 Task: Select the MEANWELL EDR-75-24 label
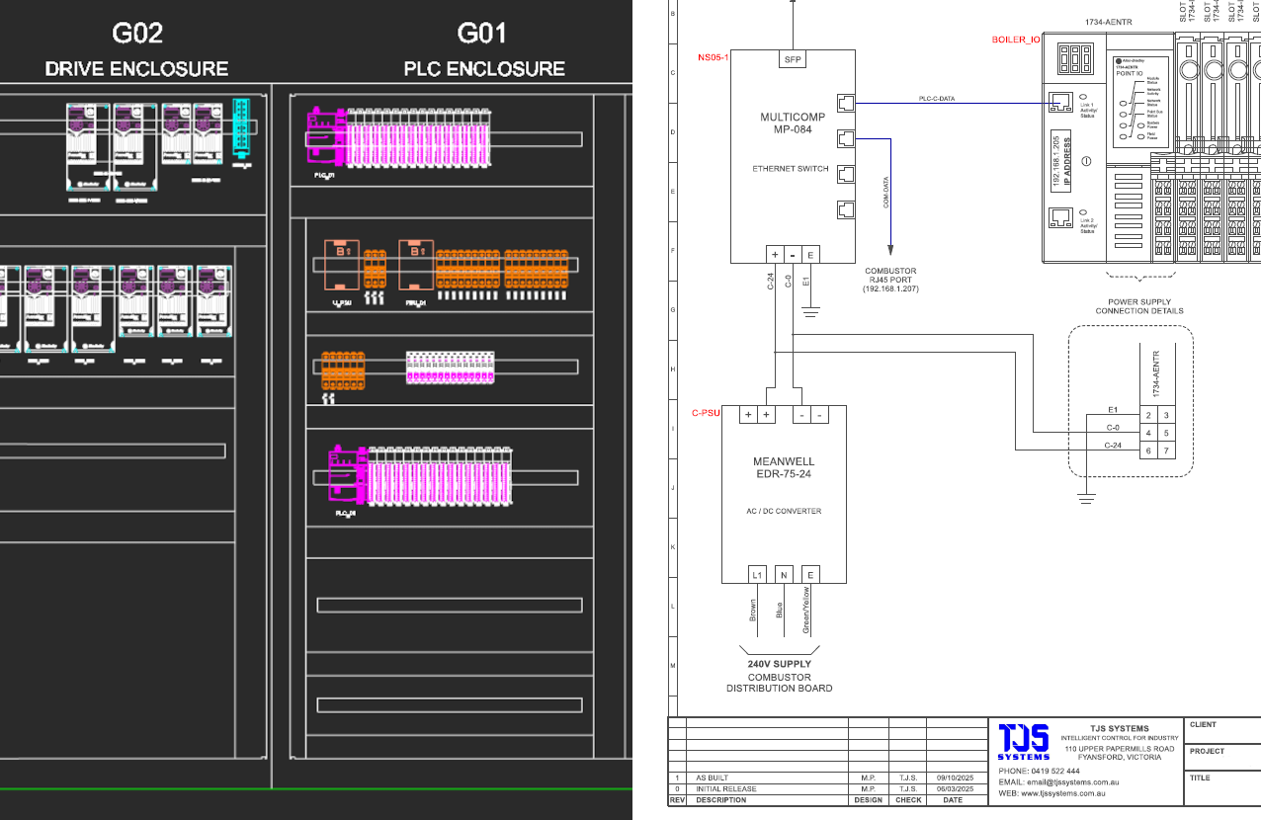click(x=784, y=467)
